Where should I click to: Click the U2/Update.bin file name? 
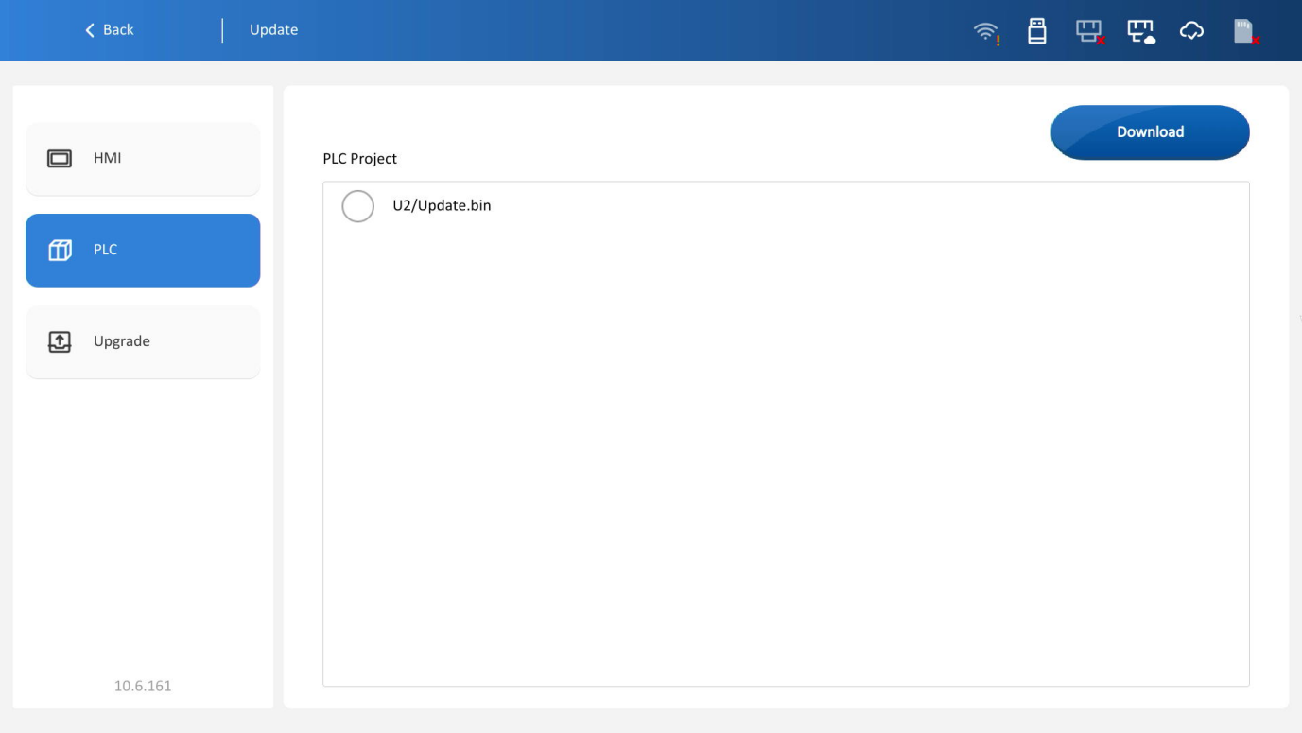pos(442,205)
